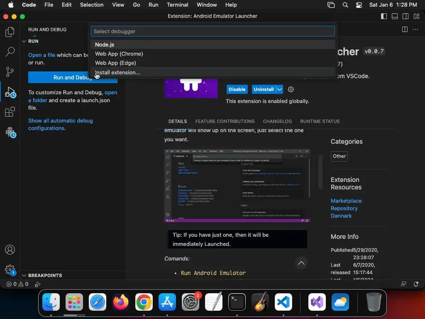This screenshot has width=425, height=319.
Task: Click Open a file link
Action: [42, 55]
